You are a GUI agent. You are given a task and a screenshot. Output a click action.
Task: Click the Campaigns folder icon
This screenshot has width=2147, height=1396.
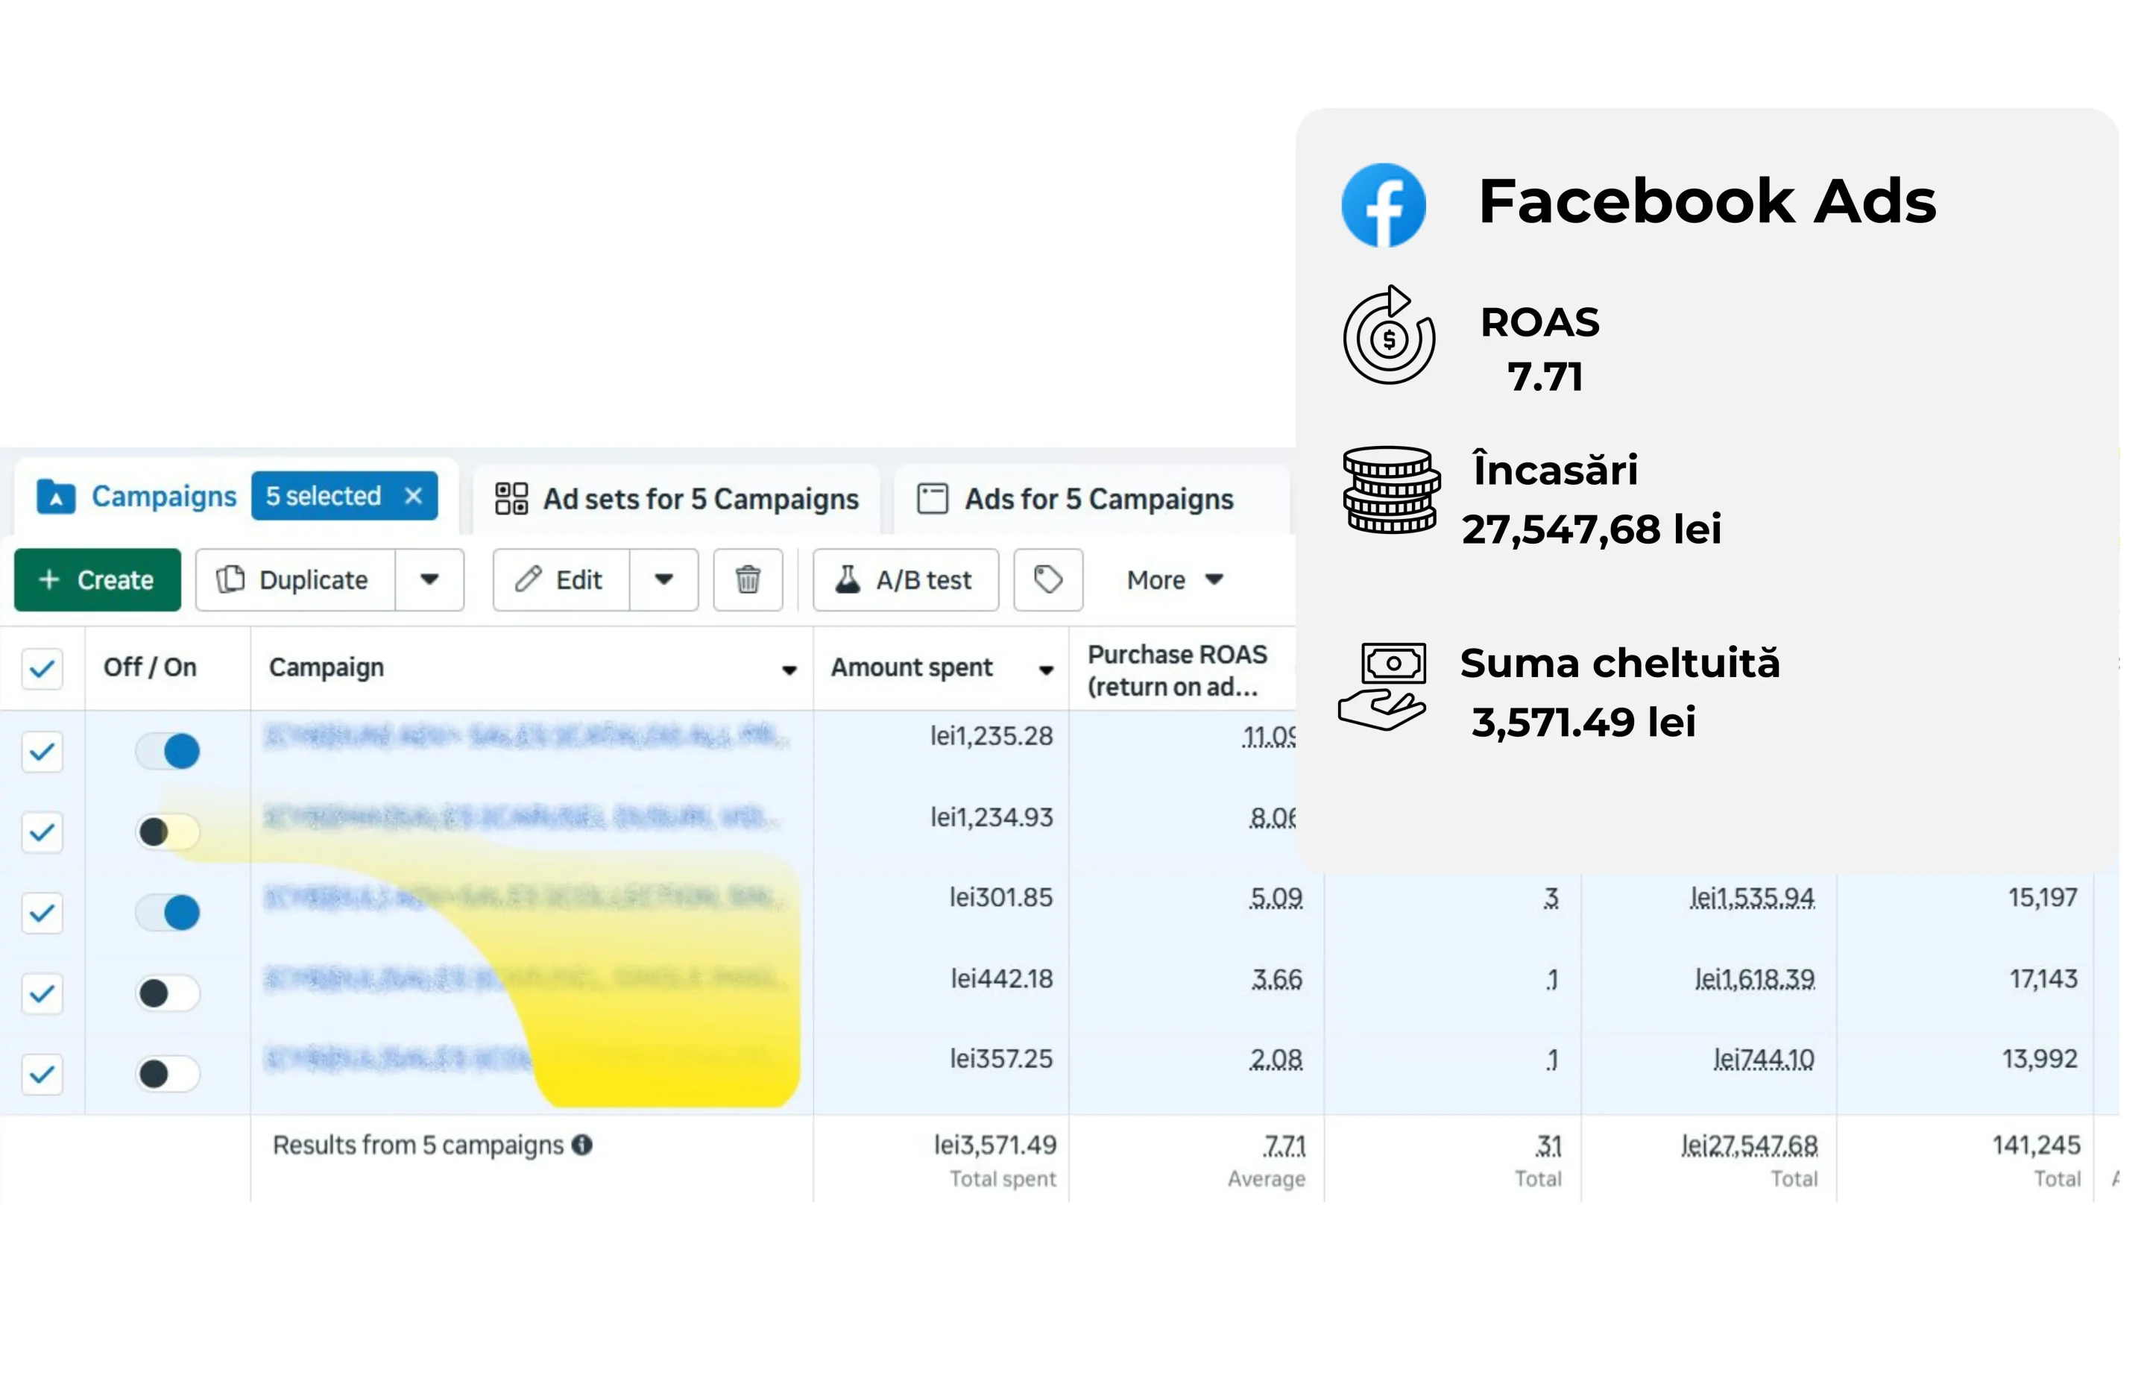[x=56, y=495]
